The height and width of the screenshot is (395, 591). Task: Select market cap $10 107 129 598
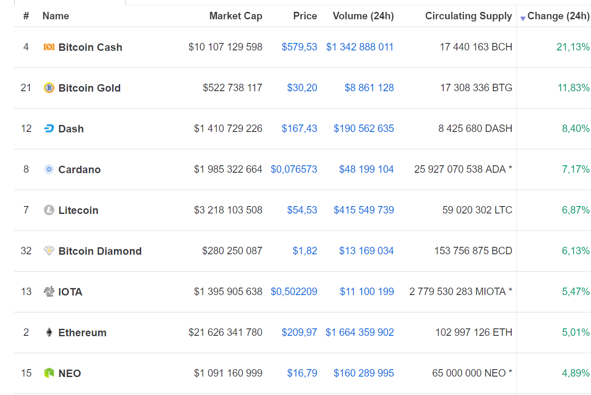[x=225, y=47]
